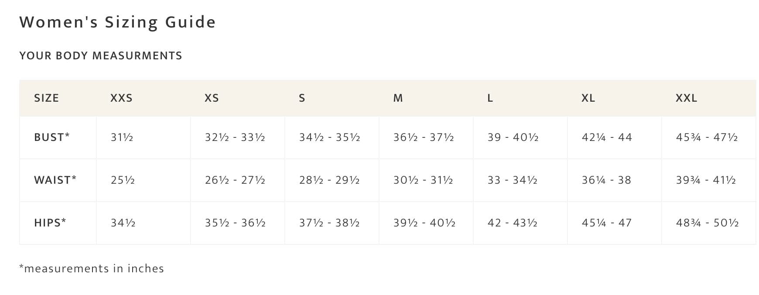Click the BUST* row label
The height and width of the screenshot is (295, 759).
pos(52,137)
